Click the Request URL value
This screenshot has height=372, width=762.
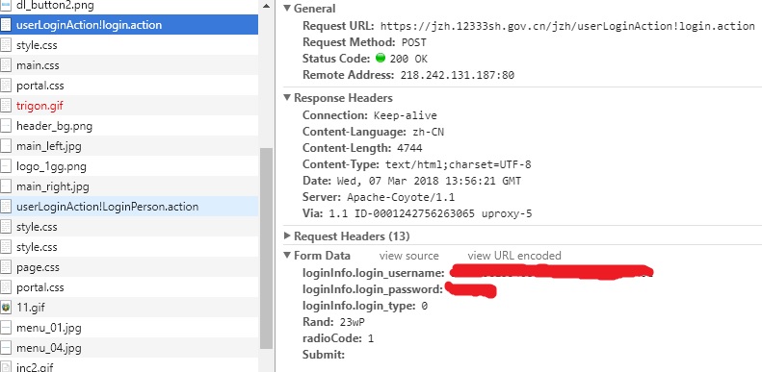567,26
